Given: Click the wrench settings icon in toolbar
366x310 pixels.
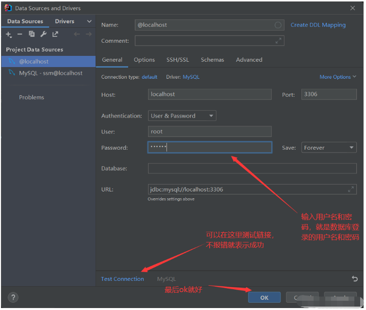Looking at the screenshot, I should coord(43,34).
